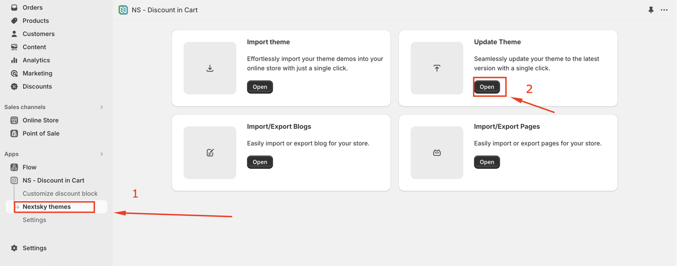Open the three-dot more actions menu

(664, 10)
